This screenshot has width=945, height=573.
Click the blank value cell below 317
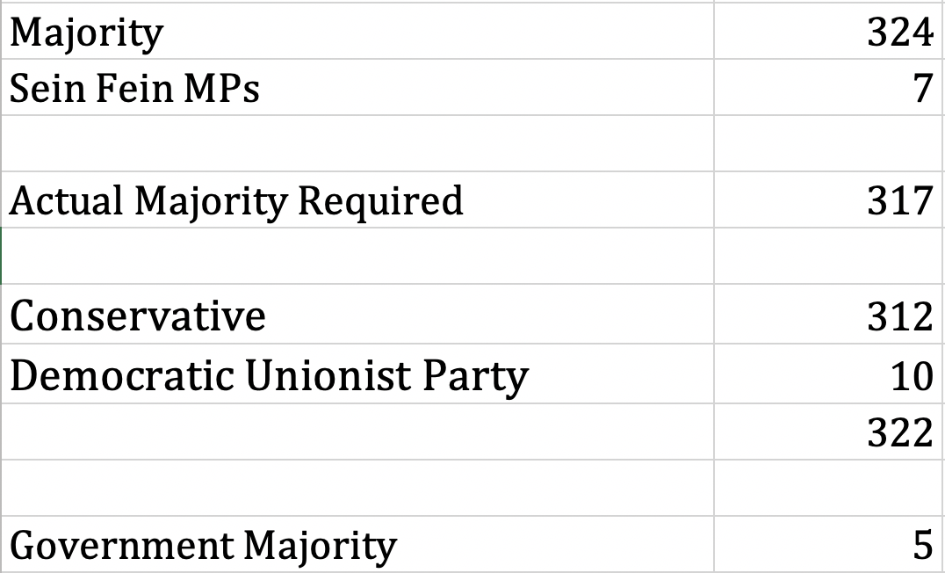coord(829,256)
